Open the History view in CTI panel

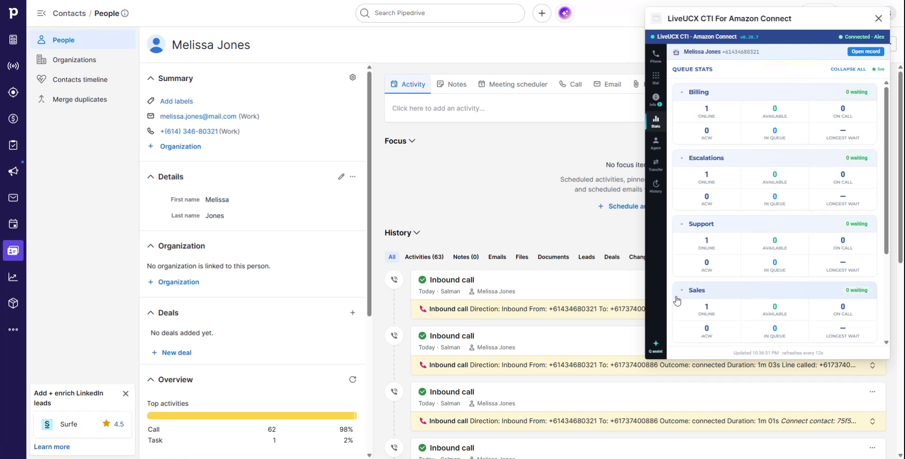[656, 186]
